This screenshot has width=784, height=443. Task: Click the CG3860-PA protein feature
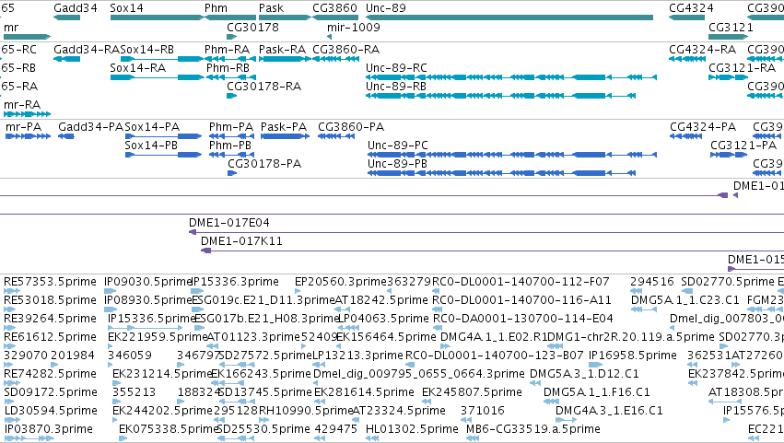pos(336,136)
